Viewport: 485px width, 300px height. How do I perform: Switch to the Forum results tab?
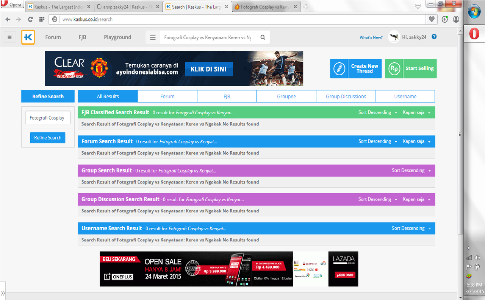click(x=167, y=96)
